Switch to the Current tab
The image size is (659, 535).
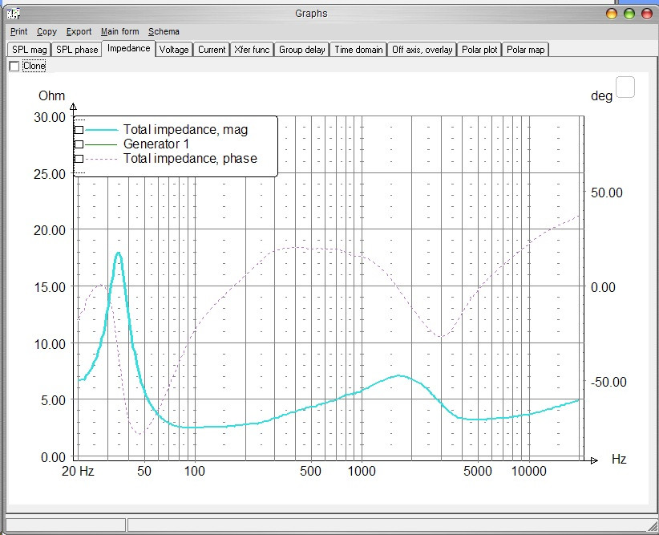212,50
